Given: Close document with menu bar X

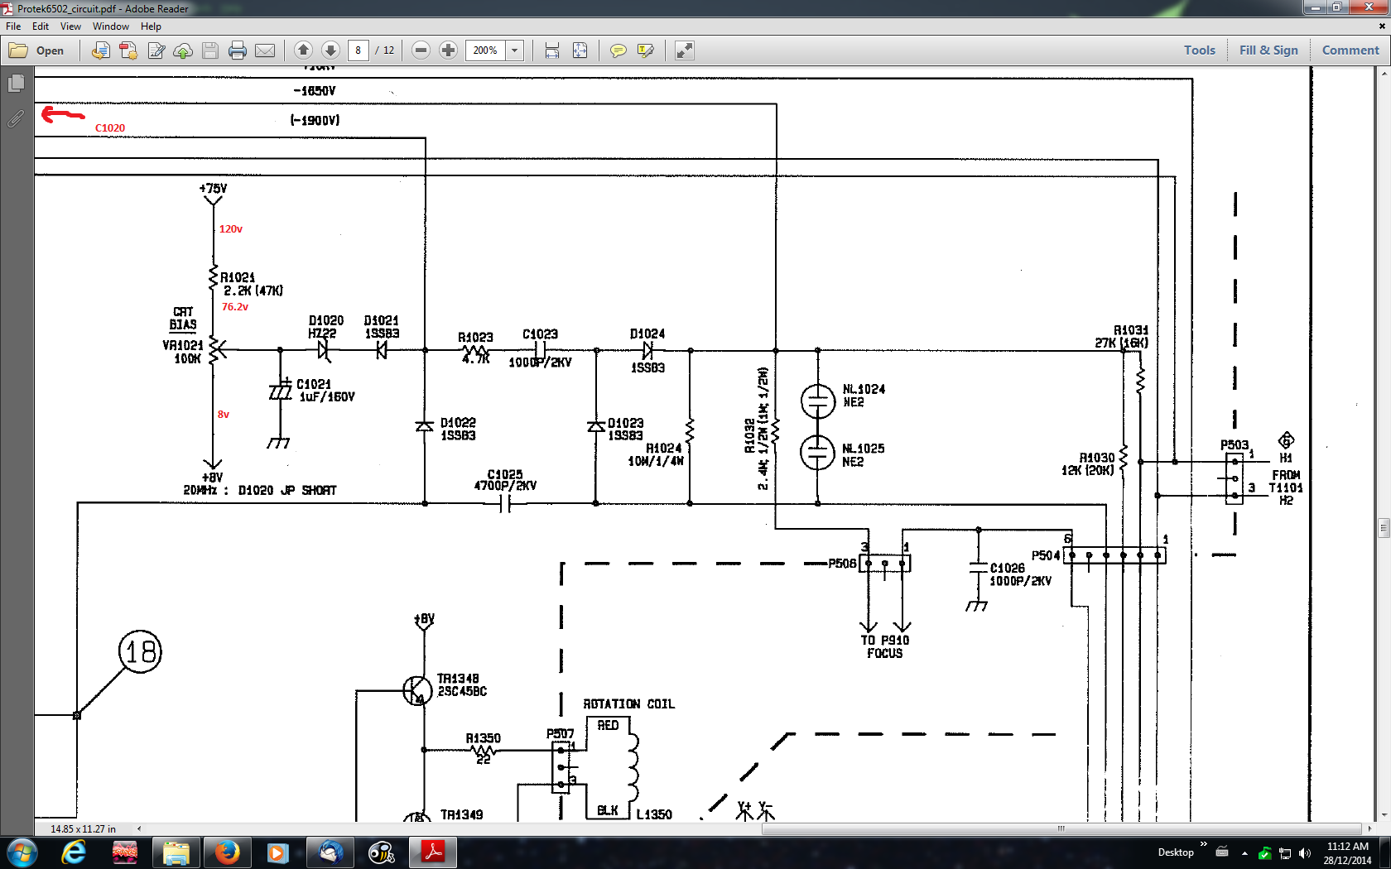Looking at the screenshot, I should tap(1382, 26).
